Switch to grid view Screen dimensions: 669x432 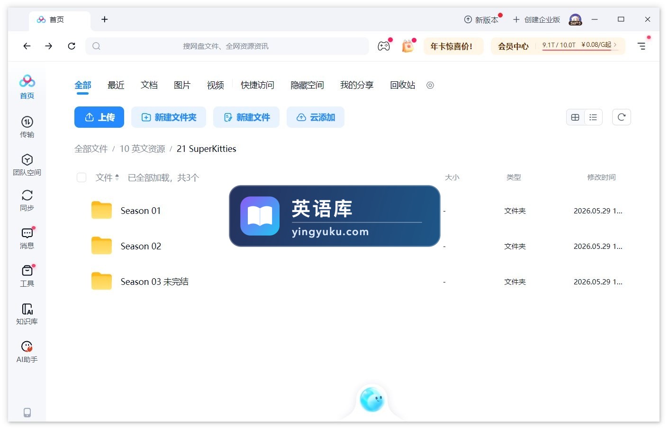[575, 117]
